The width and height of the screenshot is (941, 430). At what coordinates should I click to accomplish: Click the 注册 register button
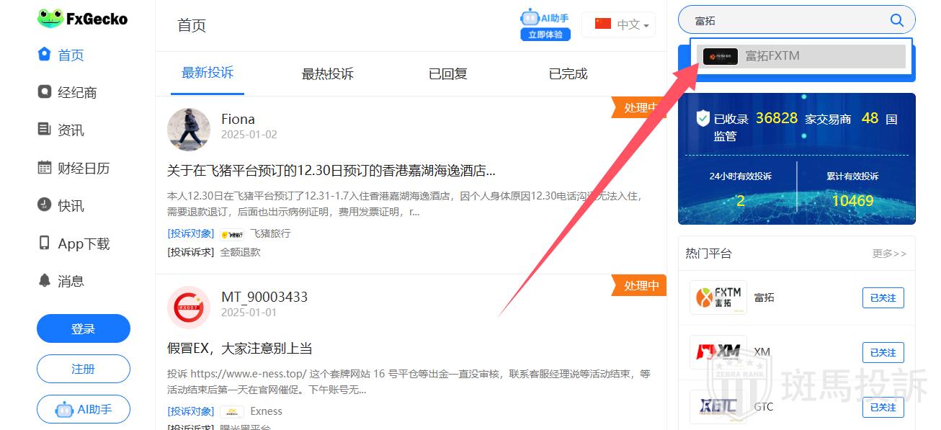(x=84, y=369)
